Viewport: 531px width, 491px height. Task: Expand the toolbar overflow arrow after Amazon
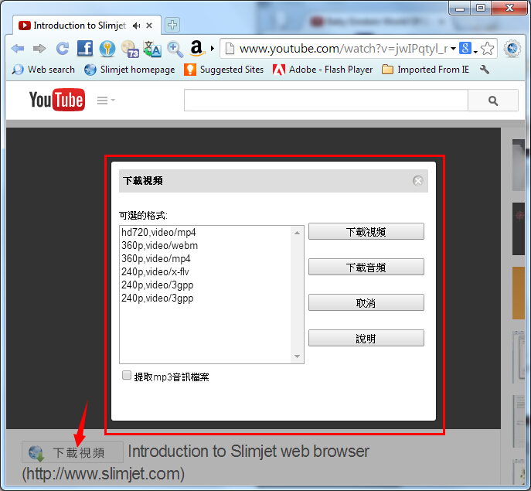[x=213, y=49]
